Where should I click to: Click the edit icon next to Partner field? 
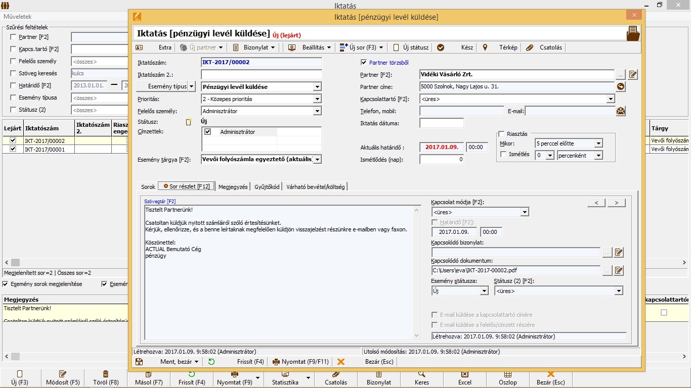pyautogui.click(x=633, y=75)
